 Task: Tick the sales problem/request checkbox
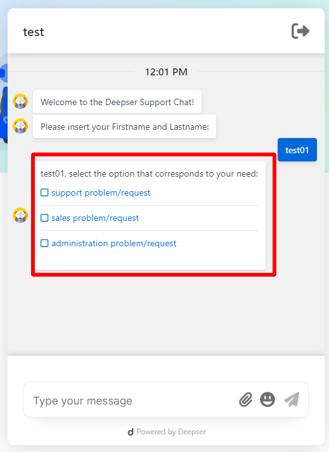44,218
